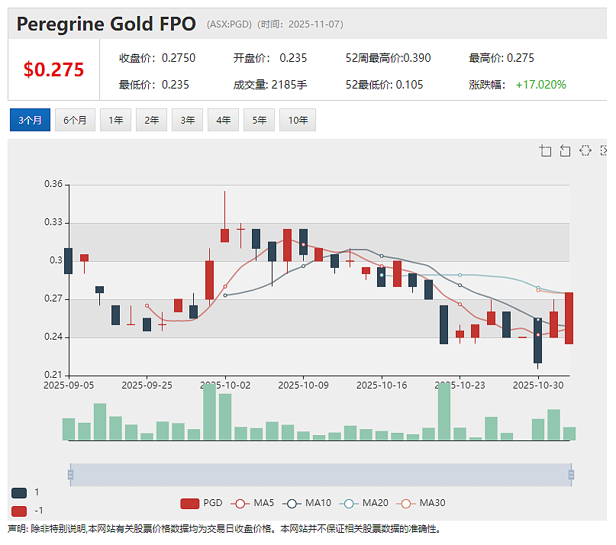Click the tall volume bar at 2025-10-02
This screenshot has height=545, width=616.
click(225, 417)
